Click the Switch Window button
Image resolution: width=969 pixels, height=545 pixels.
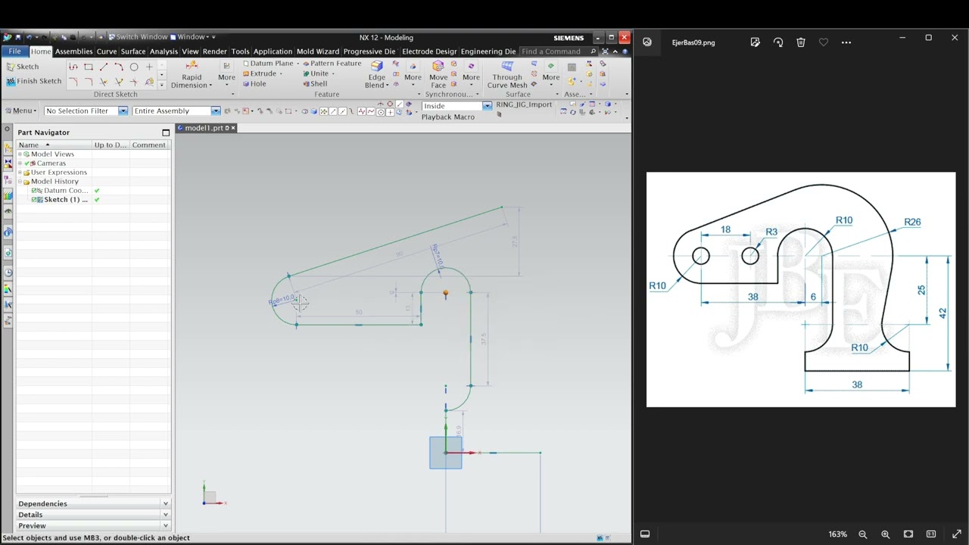(137, 37)
